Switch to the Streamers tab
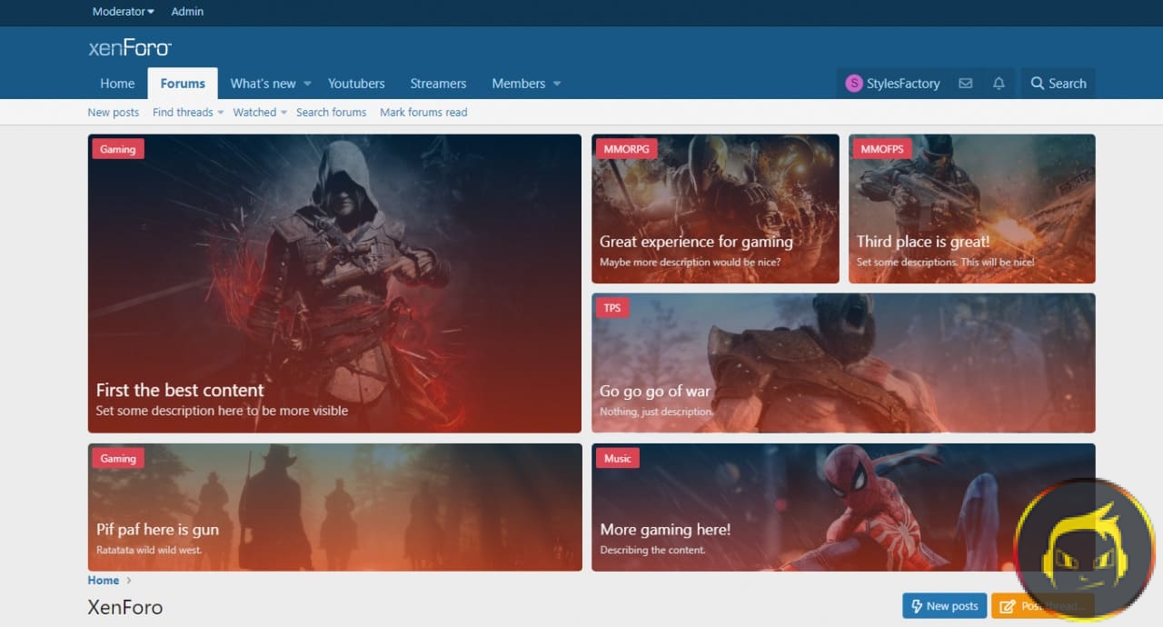1163x627 pixels. tap(438, 84)
